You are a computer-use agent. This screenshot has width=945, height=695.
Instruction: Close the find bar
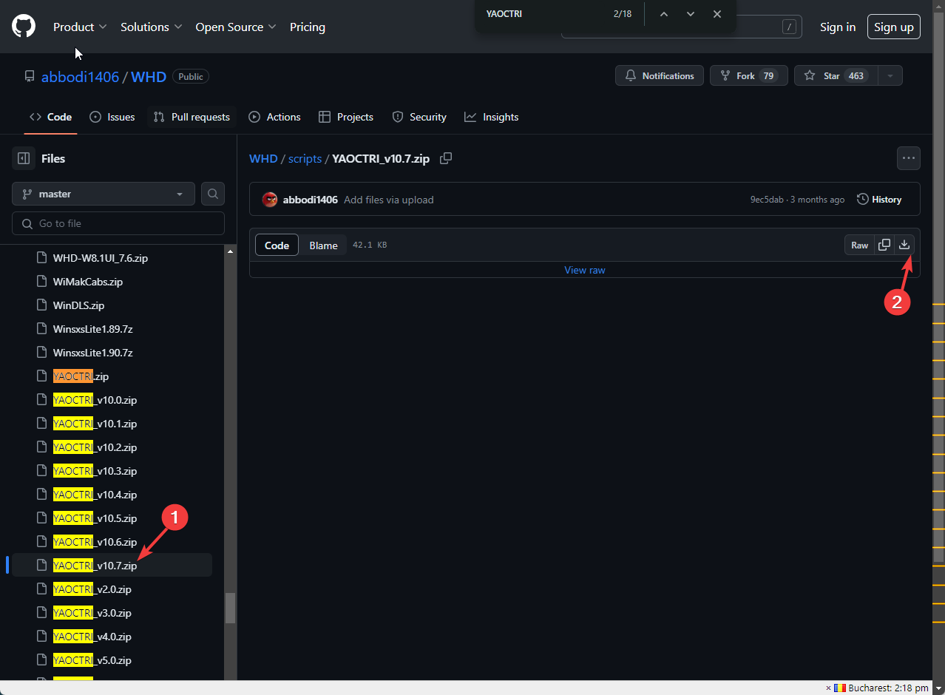(x=717, y=14)
